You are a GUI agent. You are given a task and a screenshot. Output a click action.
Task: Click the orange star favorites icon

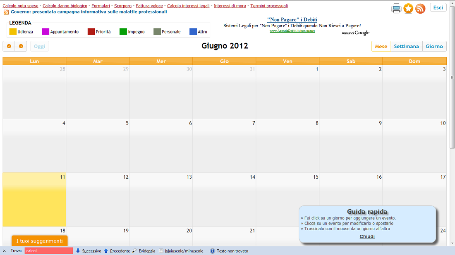tap(408, 8)
